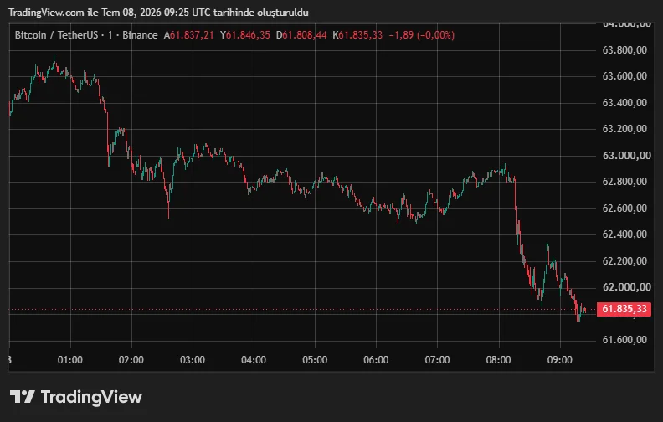Click the 63.200,00 price axis label
This screenshot has height=422, width=663.
click(x=624, y=129)
